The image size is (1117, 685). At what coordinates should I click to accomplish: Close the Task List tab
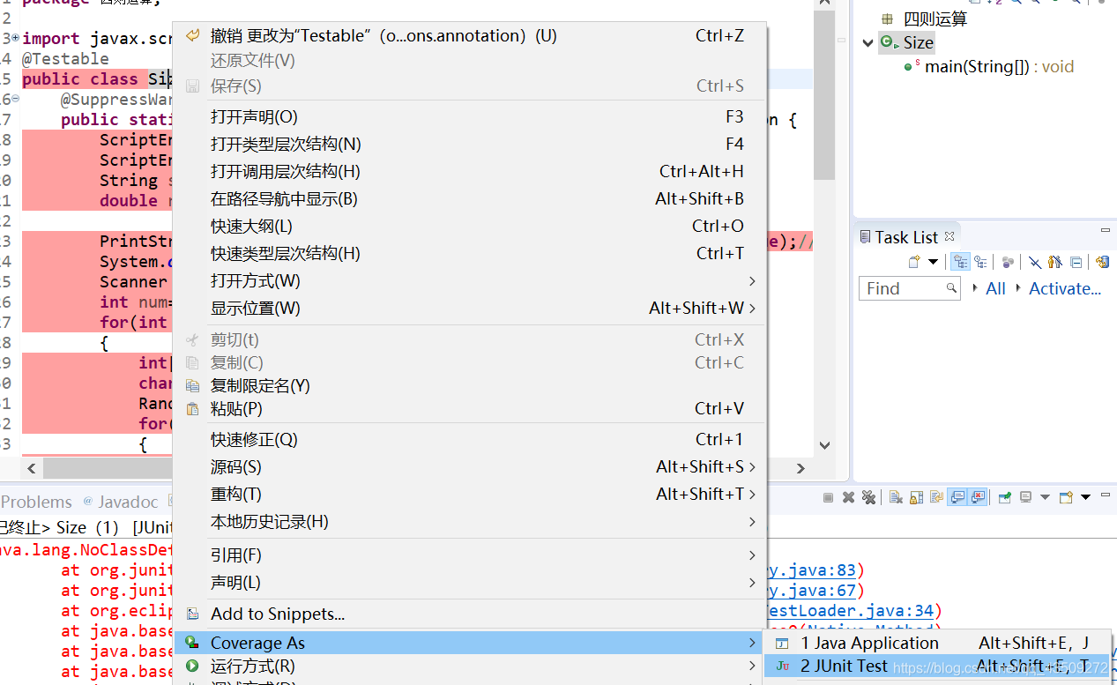click(x=949, y=236)
